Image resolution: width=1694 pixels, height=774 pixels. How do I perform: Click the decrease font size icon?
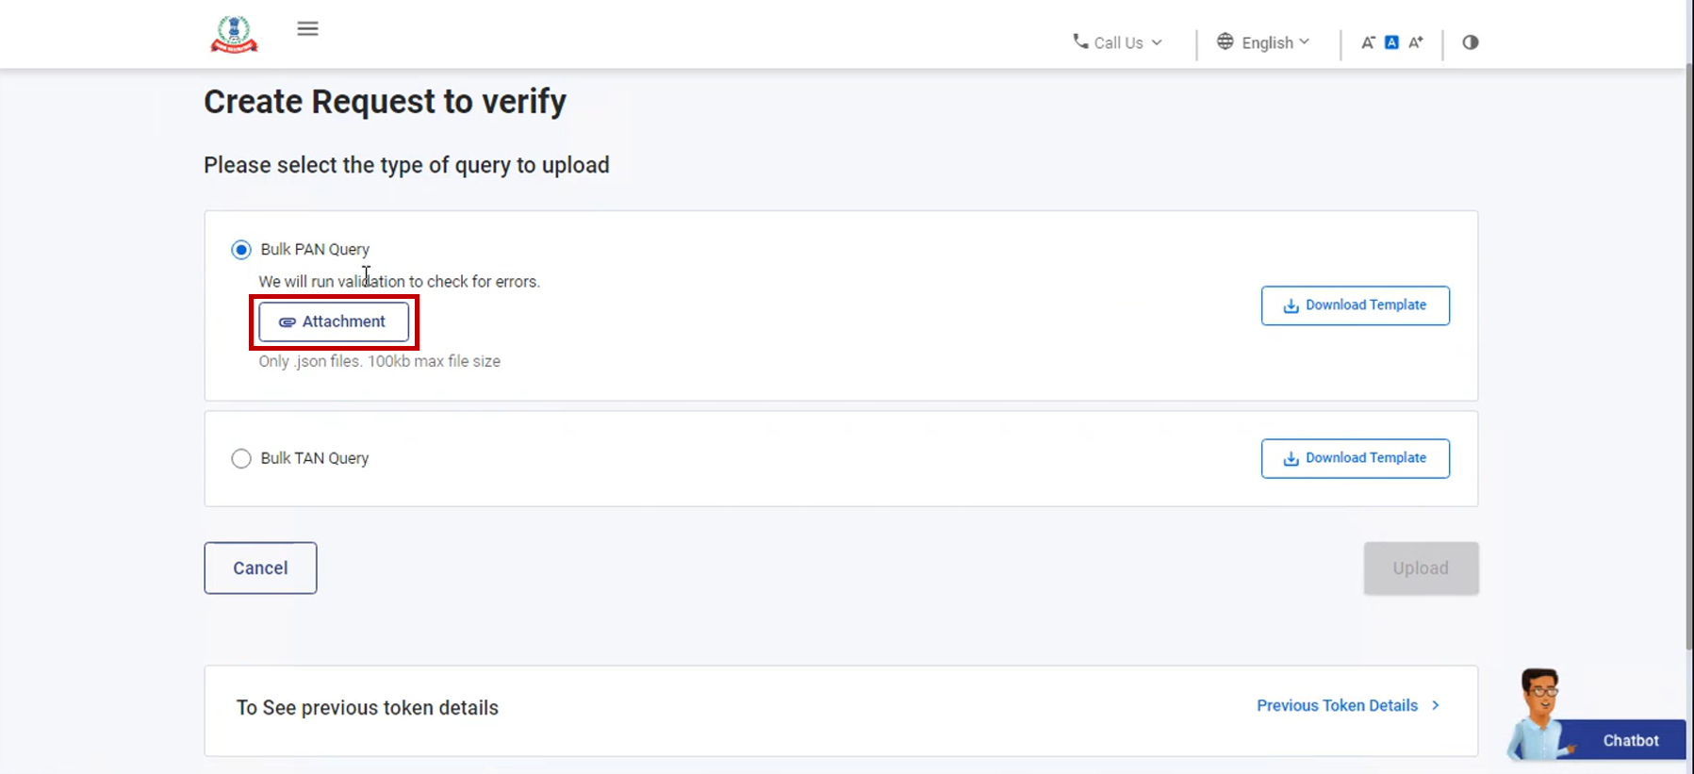(x=1368, y=42)
